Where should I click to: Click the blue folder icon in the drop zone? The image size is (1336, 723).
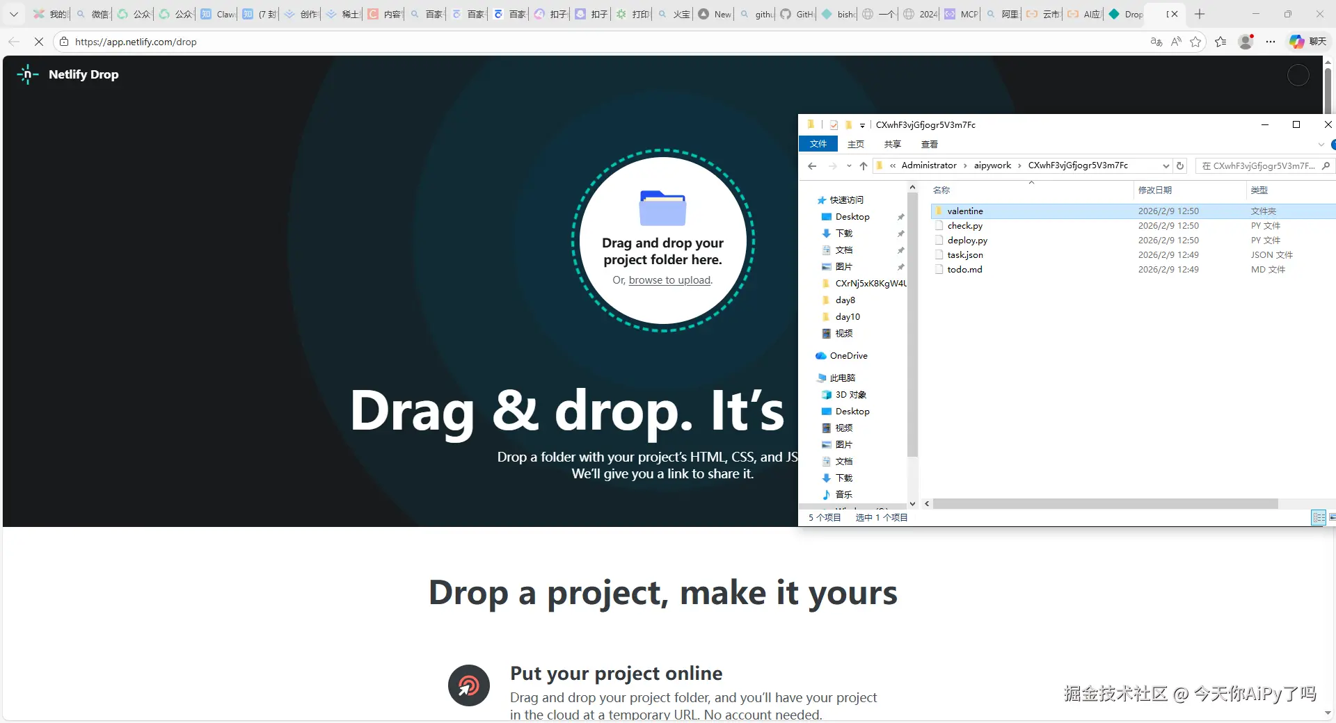tap(662, 207)
